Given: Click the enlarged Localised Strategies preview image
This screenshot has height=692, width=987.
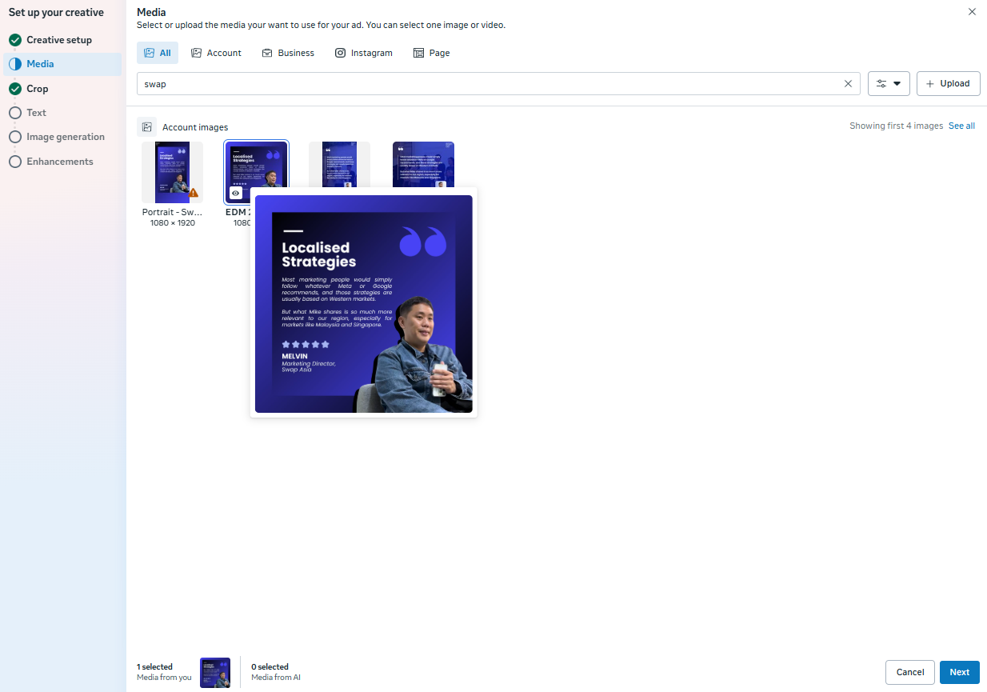Looking at the screenshot, I should click(x=364, y=304).
